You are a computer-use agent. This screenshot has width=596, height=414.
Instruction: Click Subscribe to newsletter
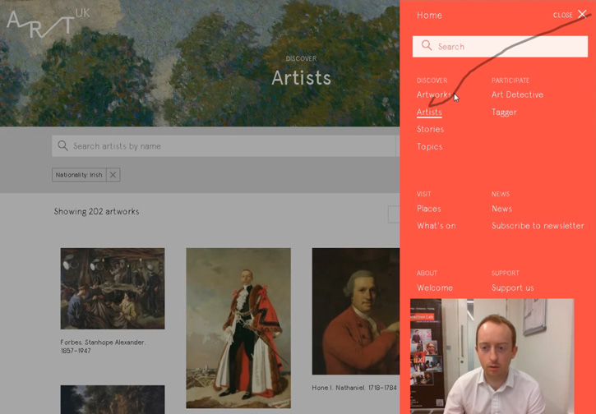(x=538, y=226)
